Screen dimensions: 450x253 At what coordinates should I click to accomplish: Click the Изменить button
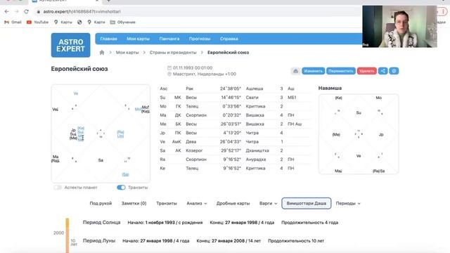[x=313, y=71]
